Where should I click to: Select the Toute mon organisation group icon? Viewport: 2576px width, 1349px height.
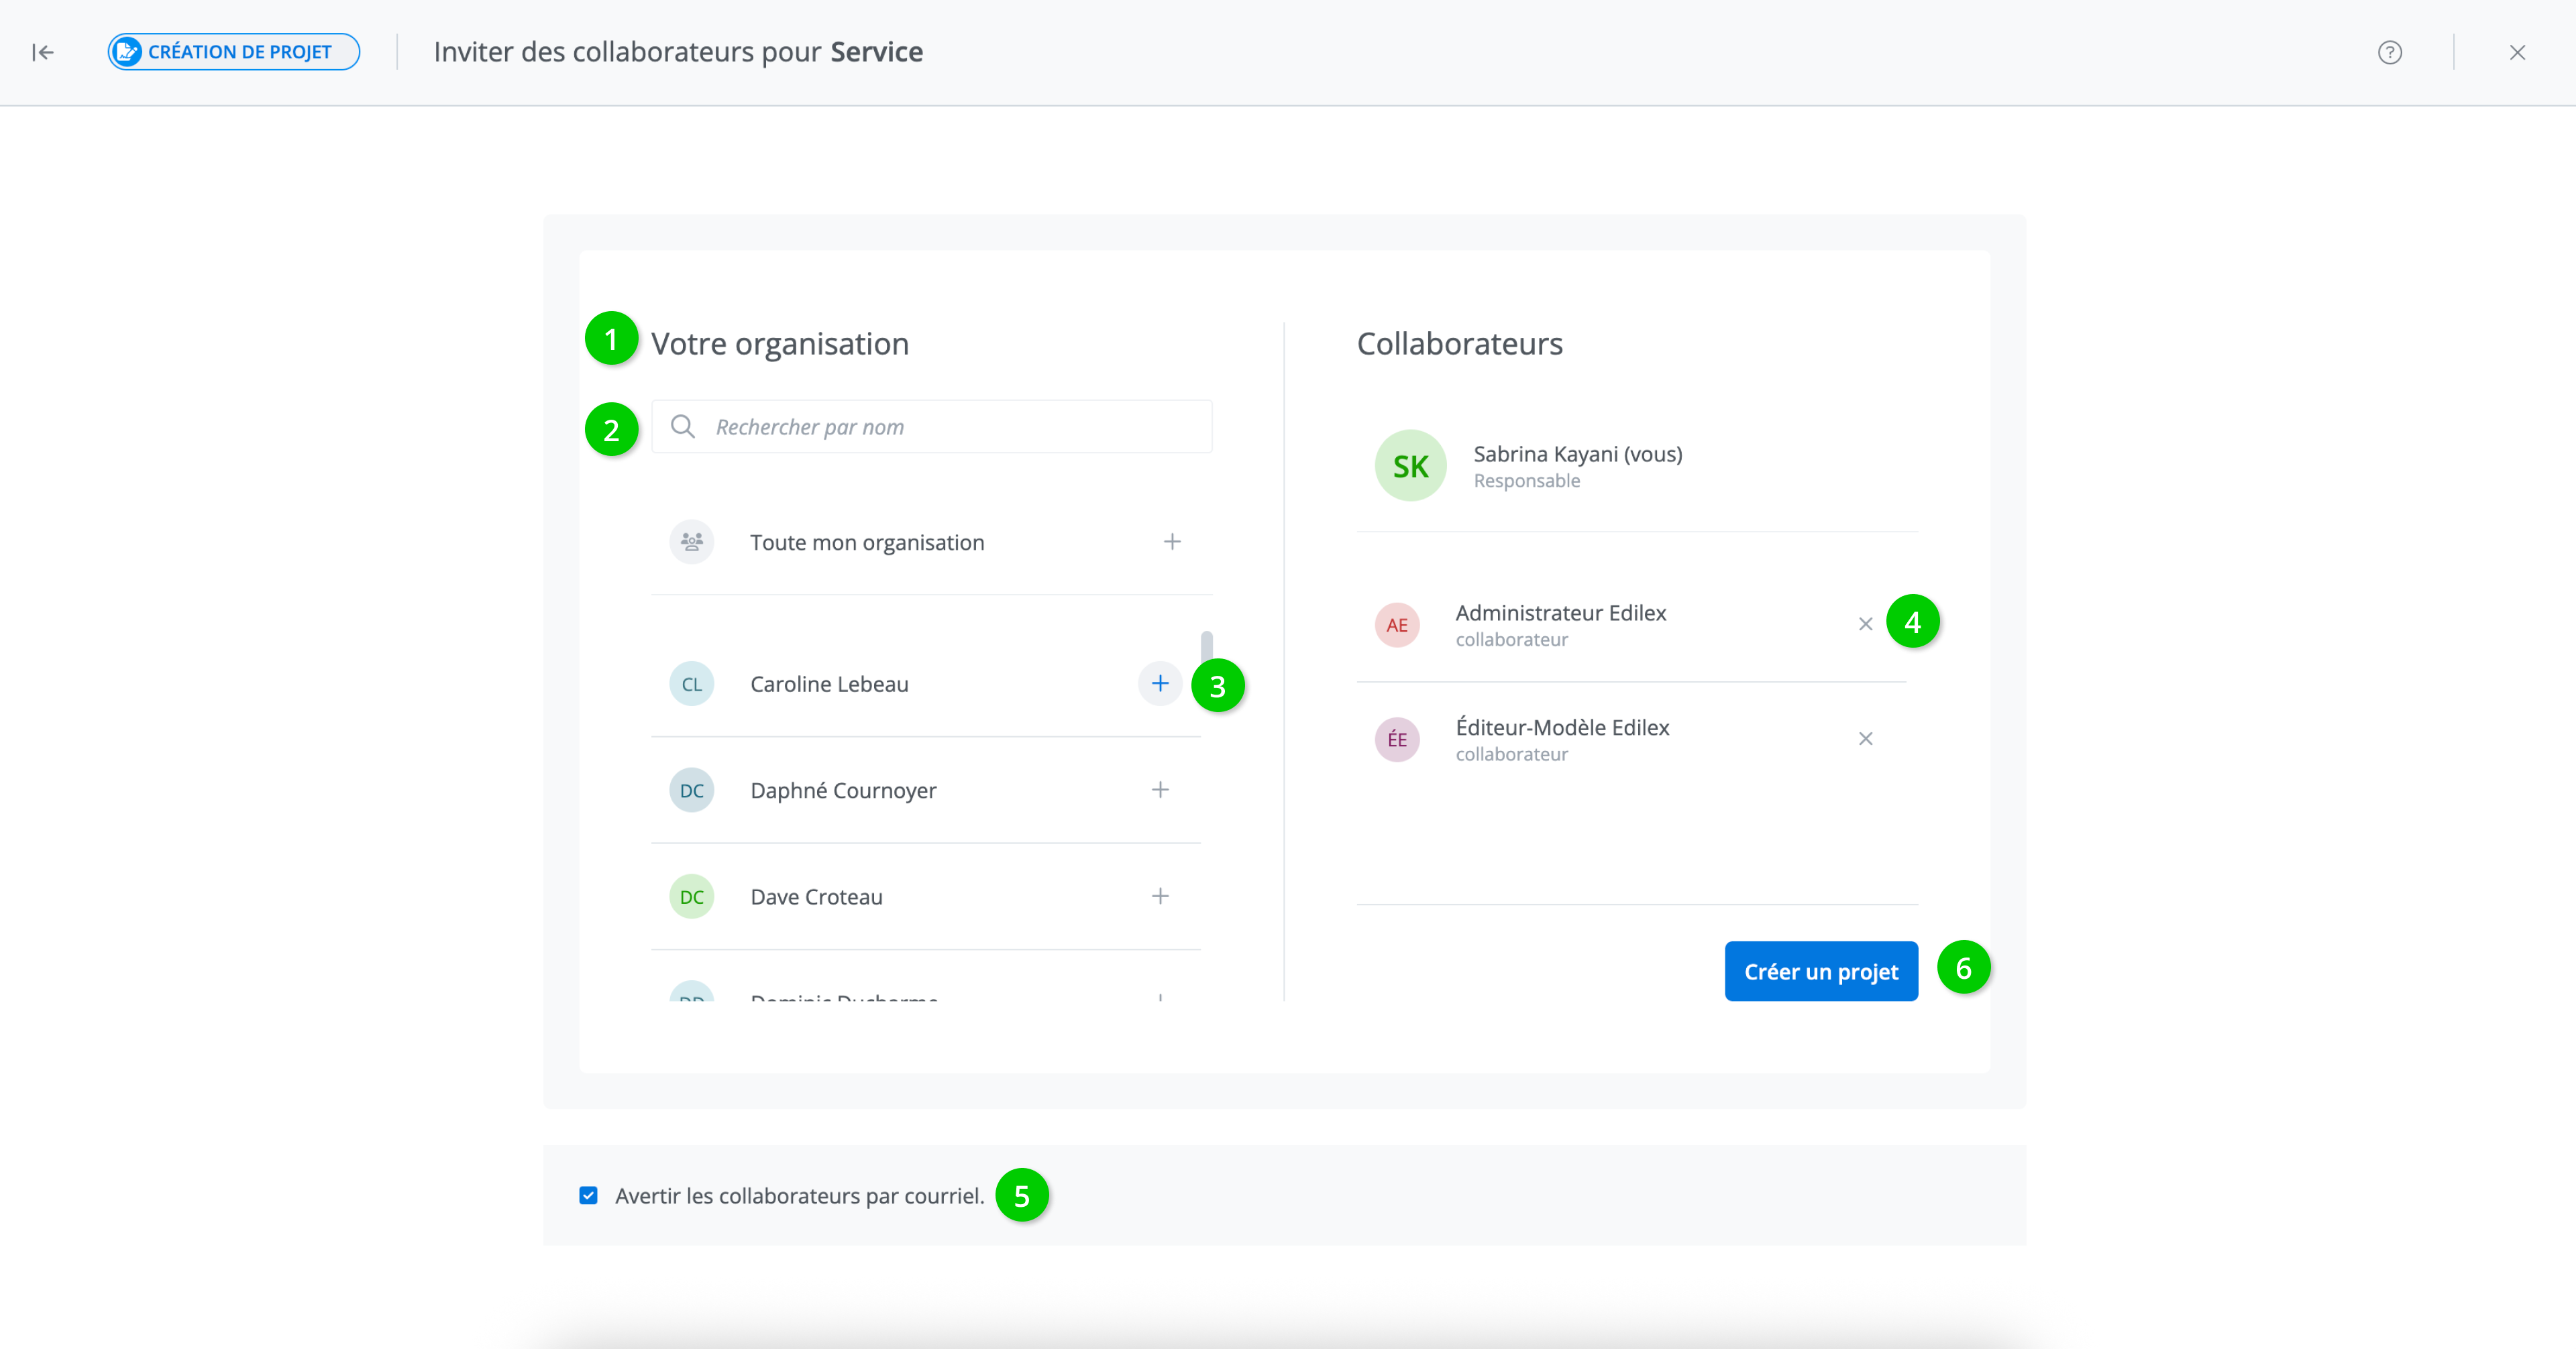(691, 542)
